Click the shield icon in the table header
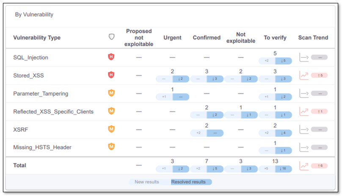This screenshot has width=342, height=196. tap(111, 37)
